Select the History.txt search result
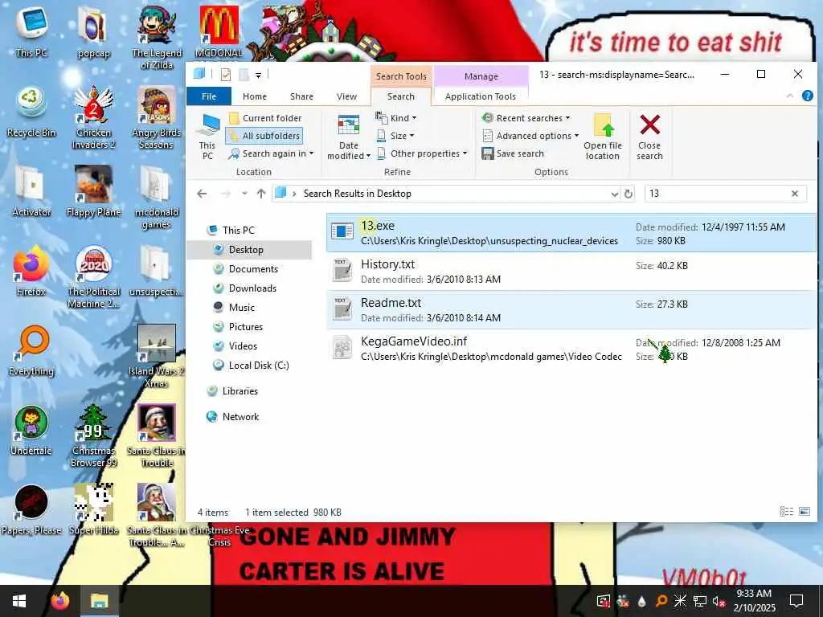 click(571, 272)
